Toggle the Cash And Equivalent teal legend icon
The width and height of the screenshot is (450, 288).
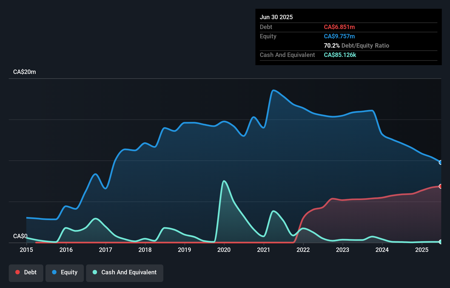pyautogui.click(x=95, y=272)
